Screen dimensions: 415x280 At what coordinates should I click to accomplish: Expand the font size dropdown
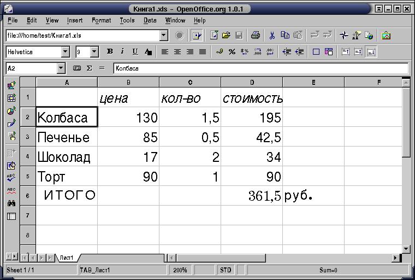point(94,52)
